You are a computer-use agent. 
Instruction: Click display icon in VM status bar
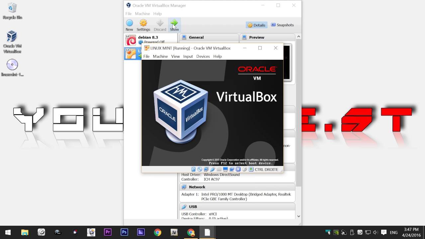click(x=225, y=169)
